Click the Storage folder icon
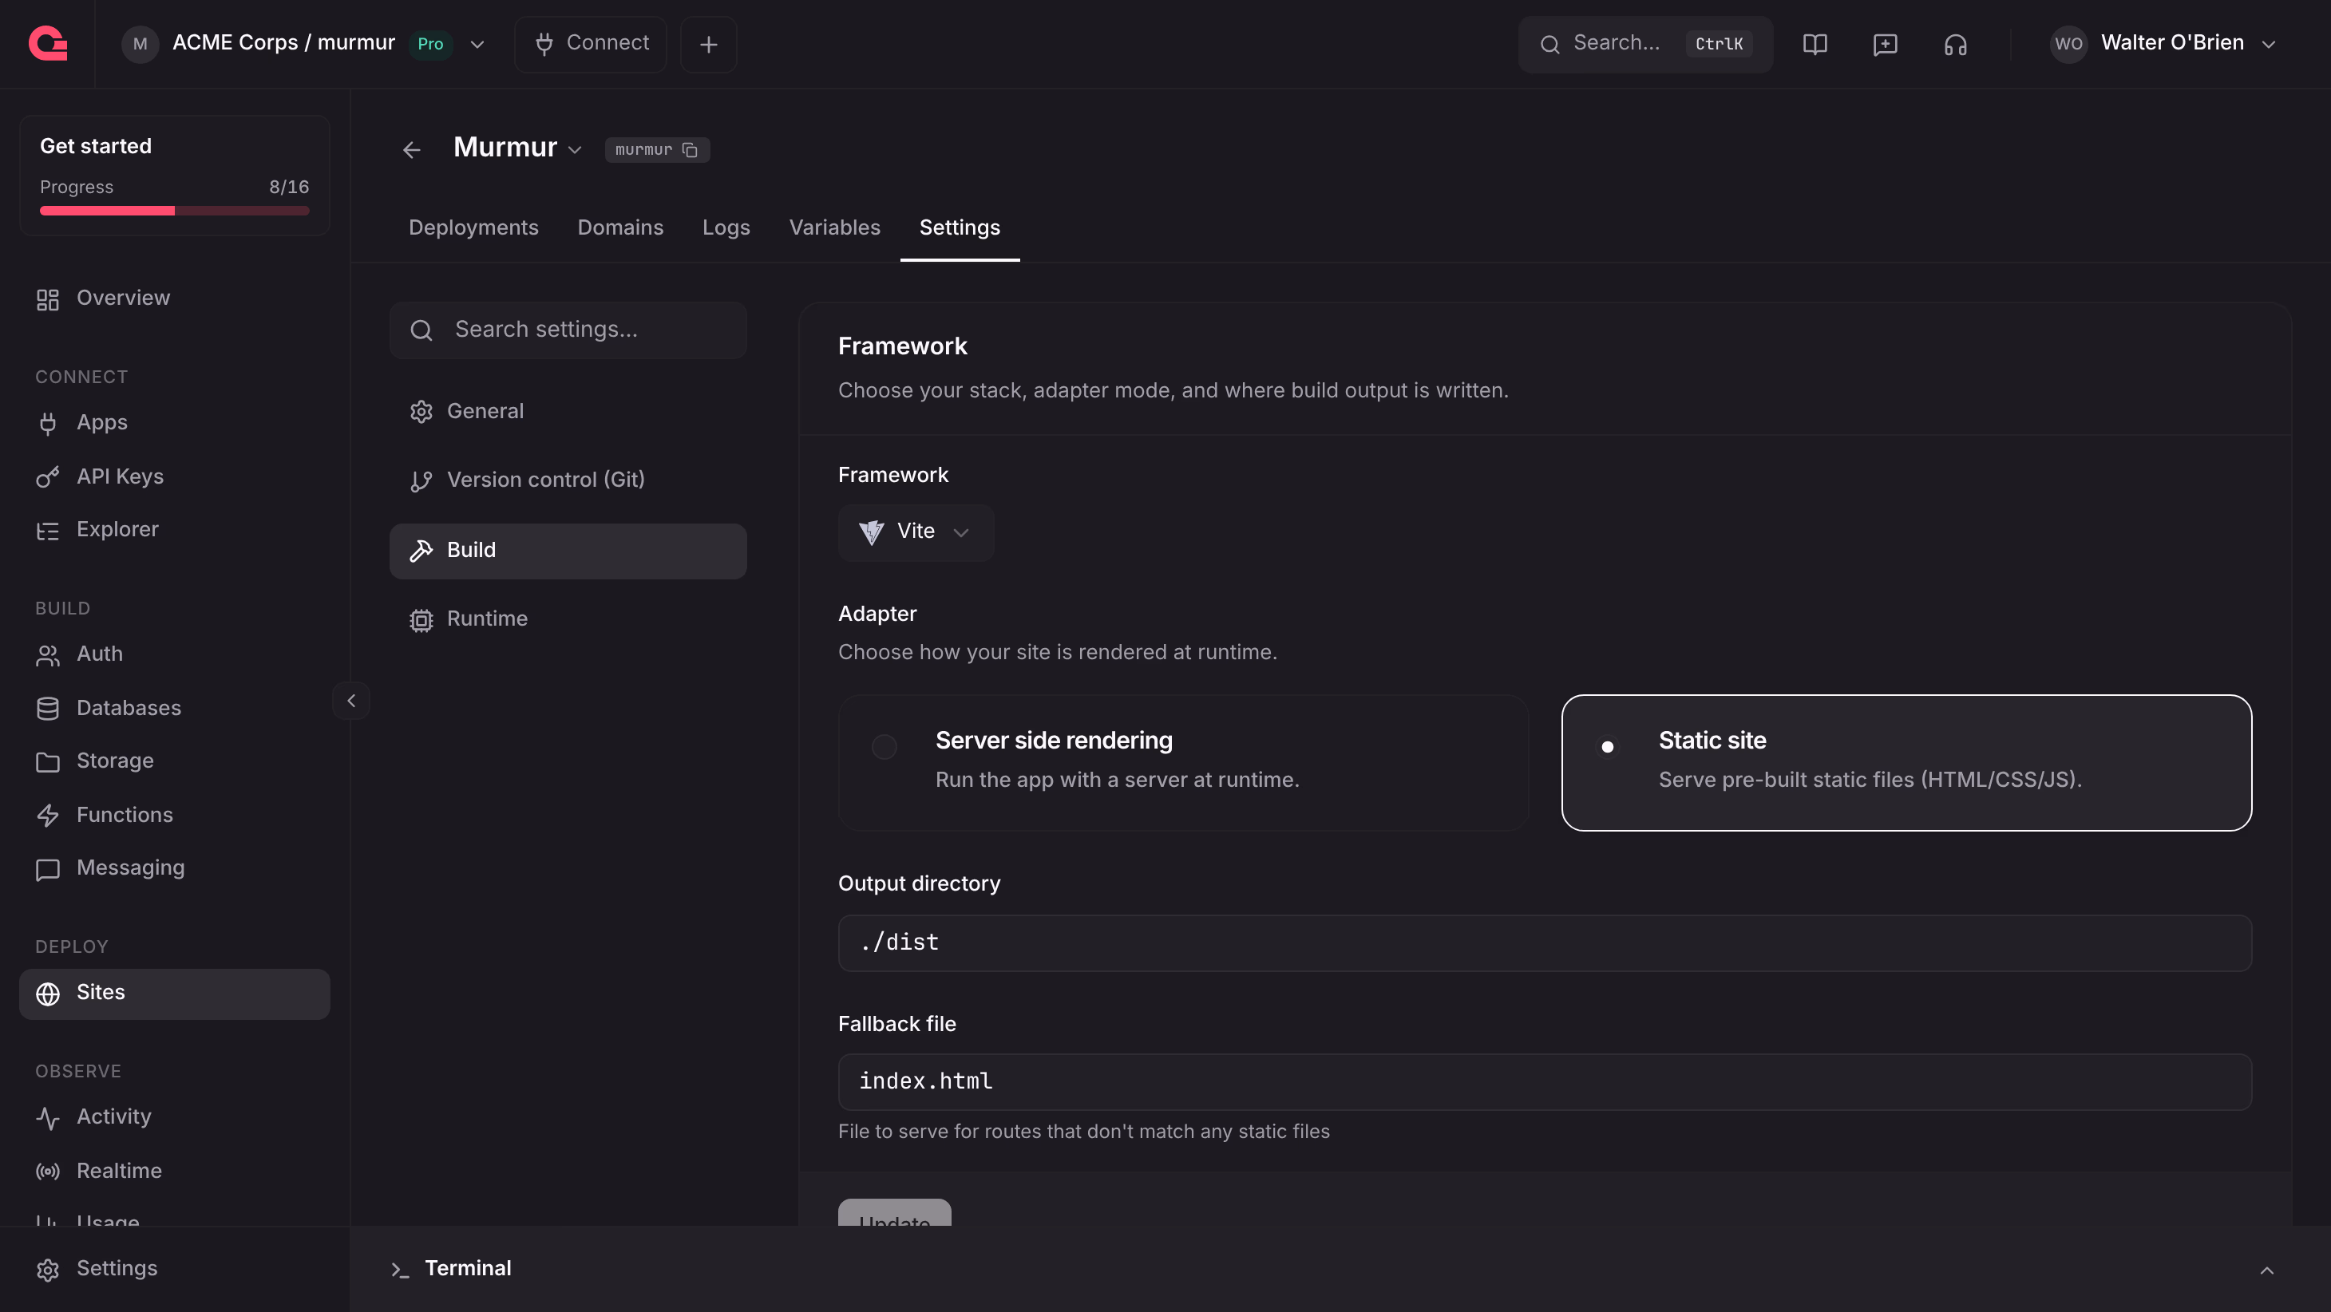The image size is (2331, 1312). pyautogui.click(x=48, y=762)
